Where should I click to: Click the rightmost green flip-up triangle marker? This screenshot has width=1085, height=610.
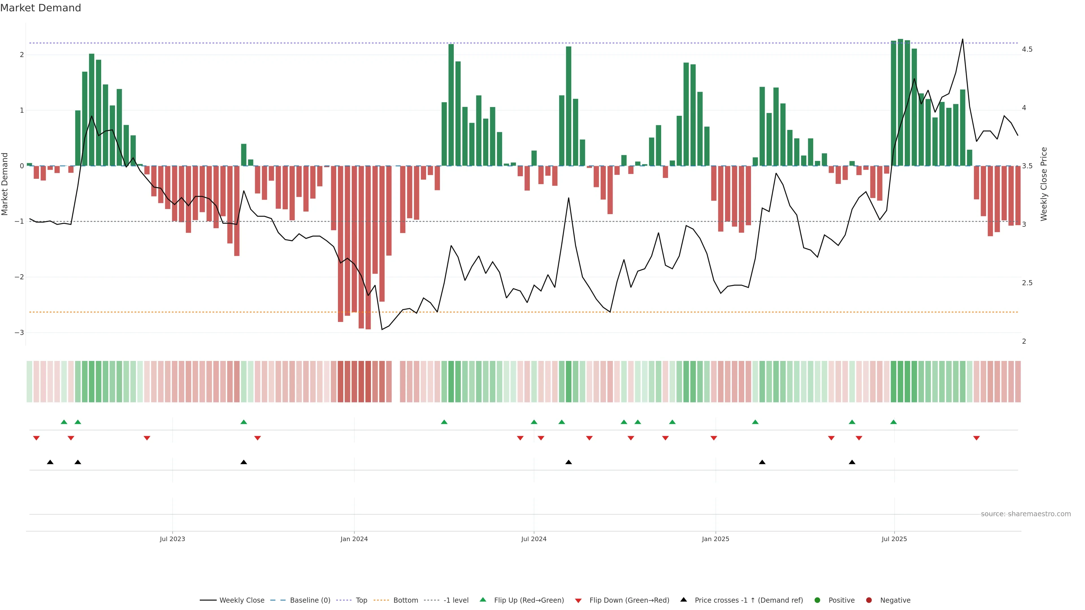pos(893,422)
